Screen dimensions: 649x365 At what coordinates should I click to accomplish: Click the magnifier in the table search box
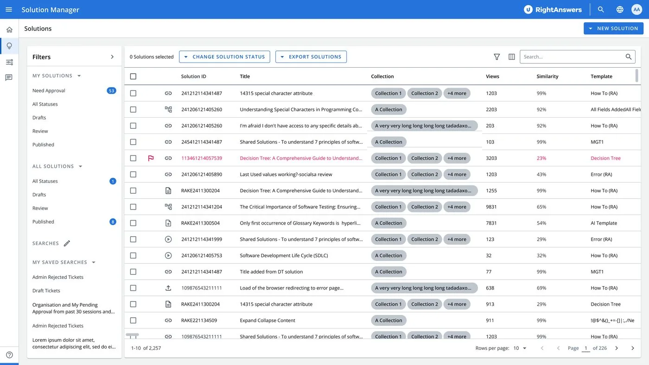(x=629, y=57)
